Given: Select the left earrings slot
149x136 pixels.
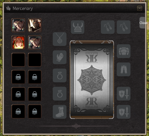Looking at the screenshot, I should 108,27.
